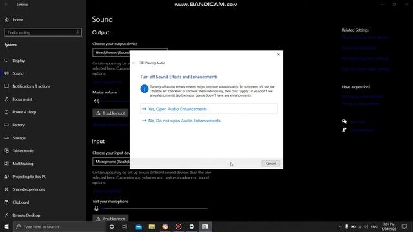Image resolution: width=413 pixels, height=232 pixels.
Task: Click the Find a setting search box
Action: pyautogui.click(x=43, y=32)
